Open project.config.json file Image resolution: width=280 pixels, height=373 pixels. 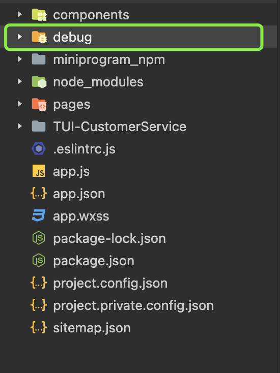[110, 284]
